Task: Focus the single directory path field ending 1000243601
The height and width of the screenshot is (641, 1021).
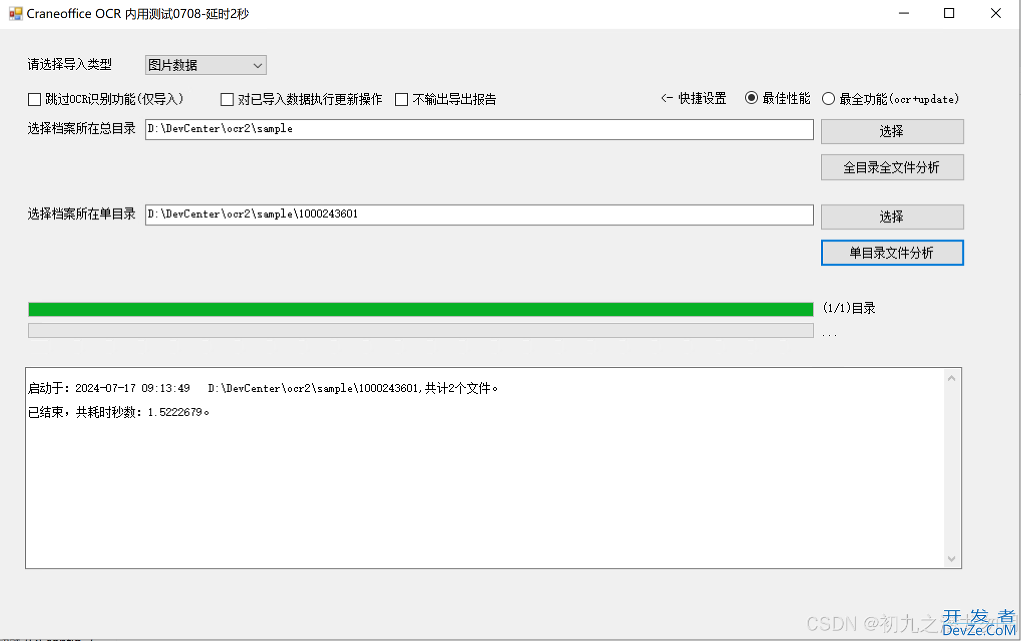Action: tap(479, 215)
